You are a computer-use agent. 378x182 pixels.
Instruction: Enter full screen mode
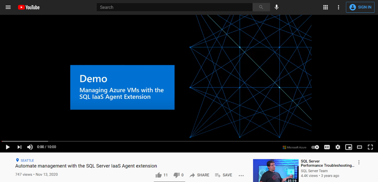click(x=370, y=147)
